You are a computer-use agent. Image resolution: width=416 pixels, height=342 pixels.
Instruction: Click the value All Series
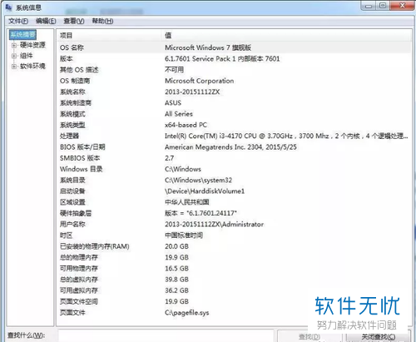click(179, 114)
